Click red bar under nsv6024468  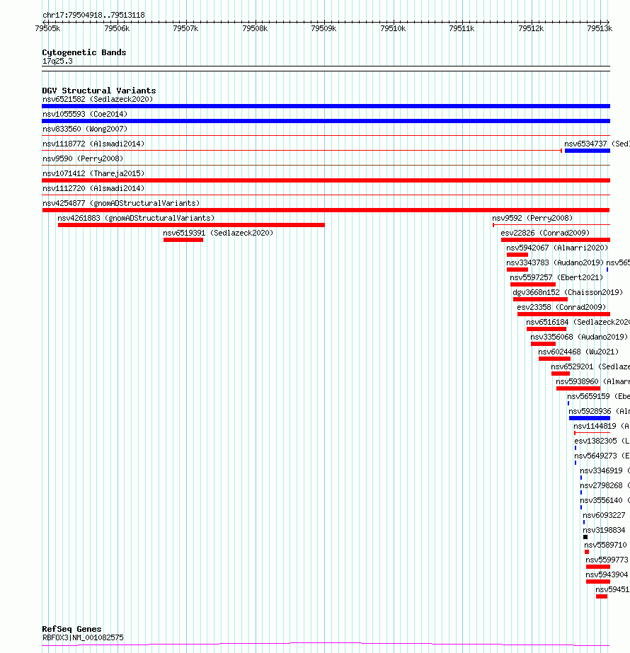coord(554,359)
